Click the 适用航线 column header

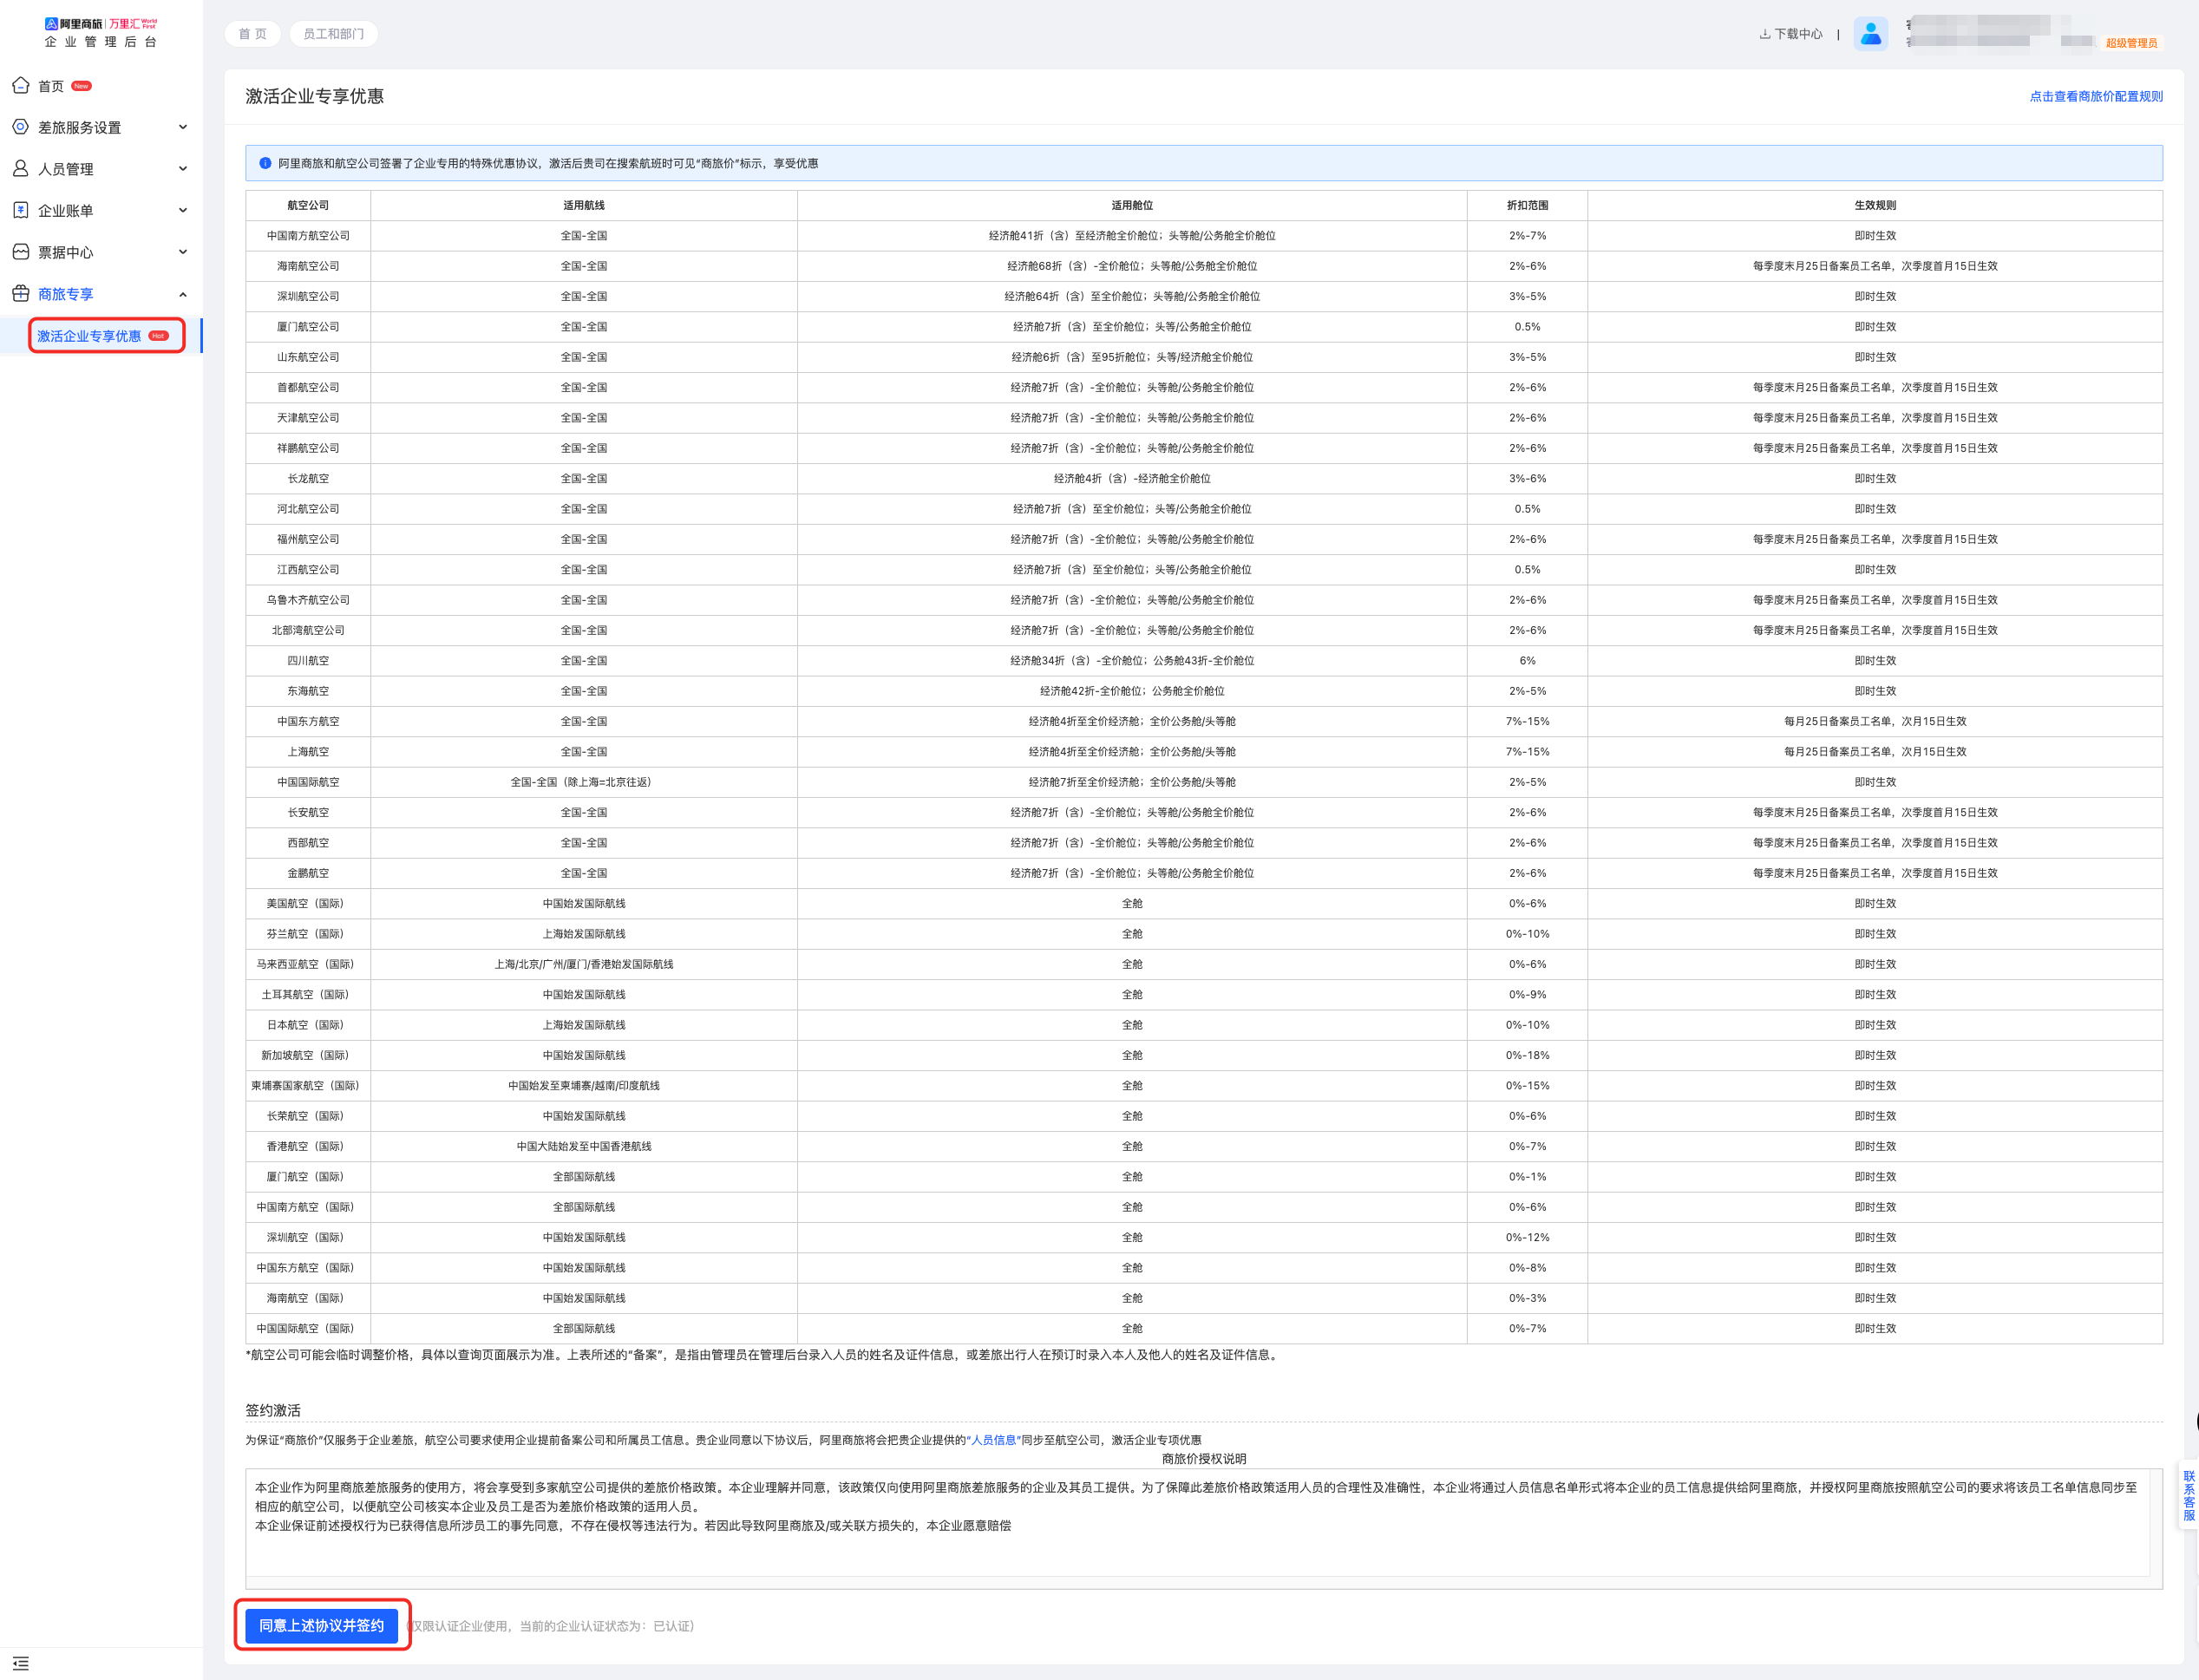pyautogui.click(x=584, y=205)
